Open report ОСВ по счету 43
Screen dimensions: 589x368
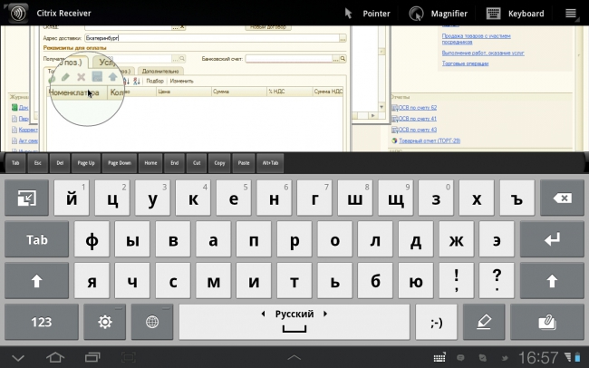click(x=418, y=130)
